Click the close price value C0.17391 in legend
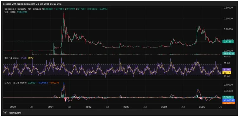 click(81, 9)
